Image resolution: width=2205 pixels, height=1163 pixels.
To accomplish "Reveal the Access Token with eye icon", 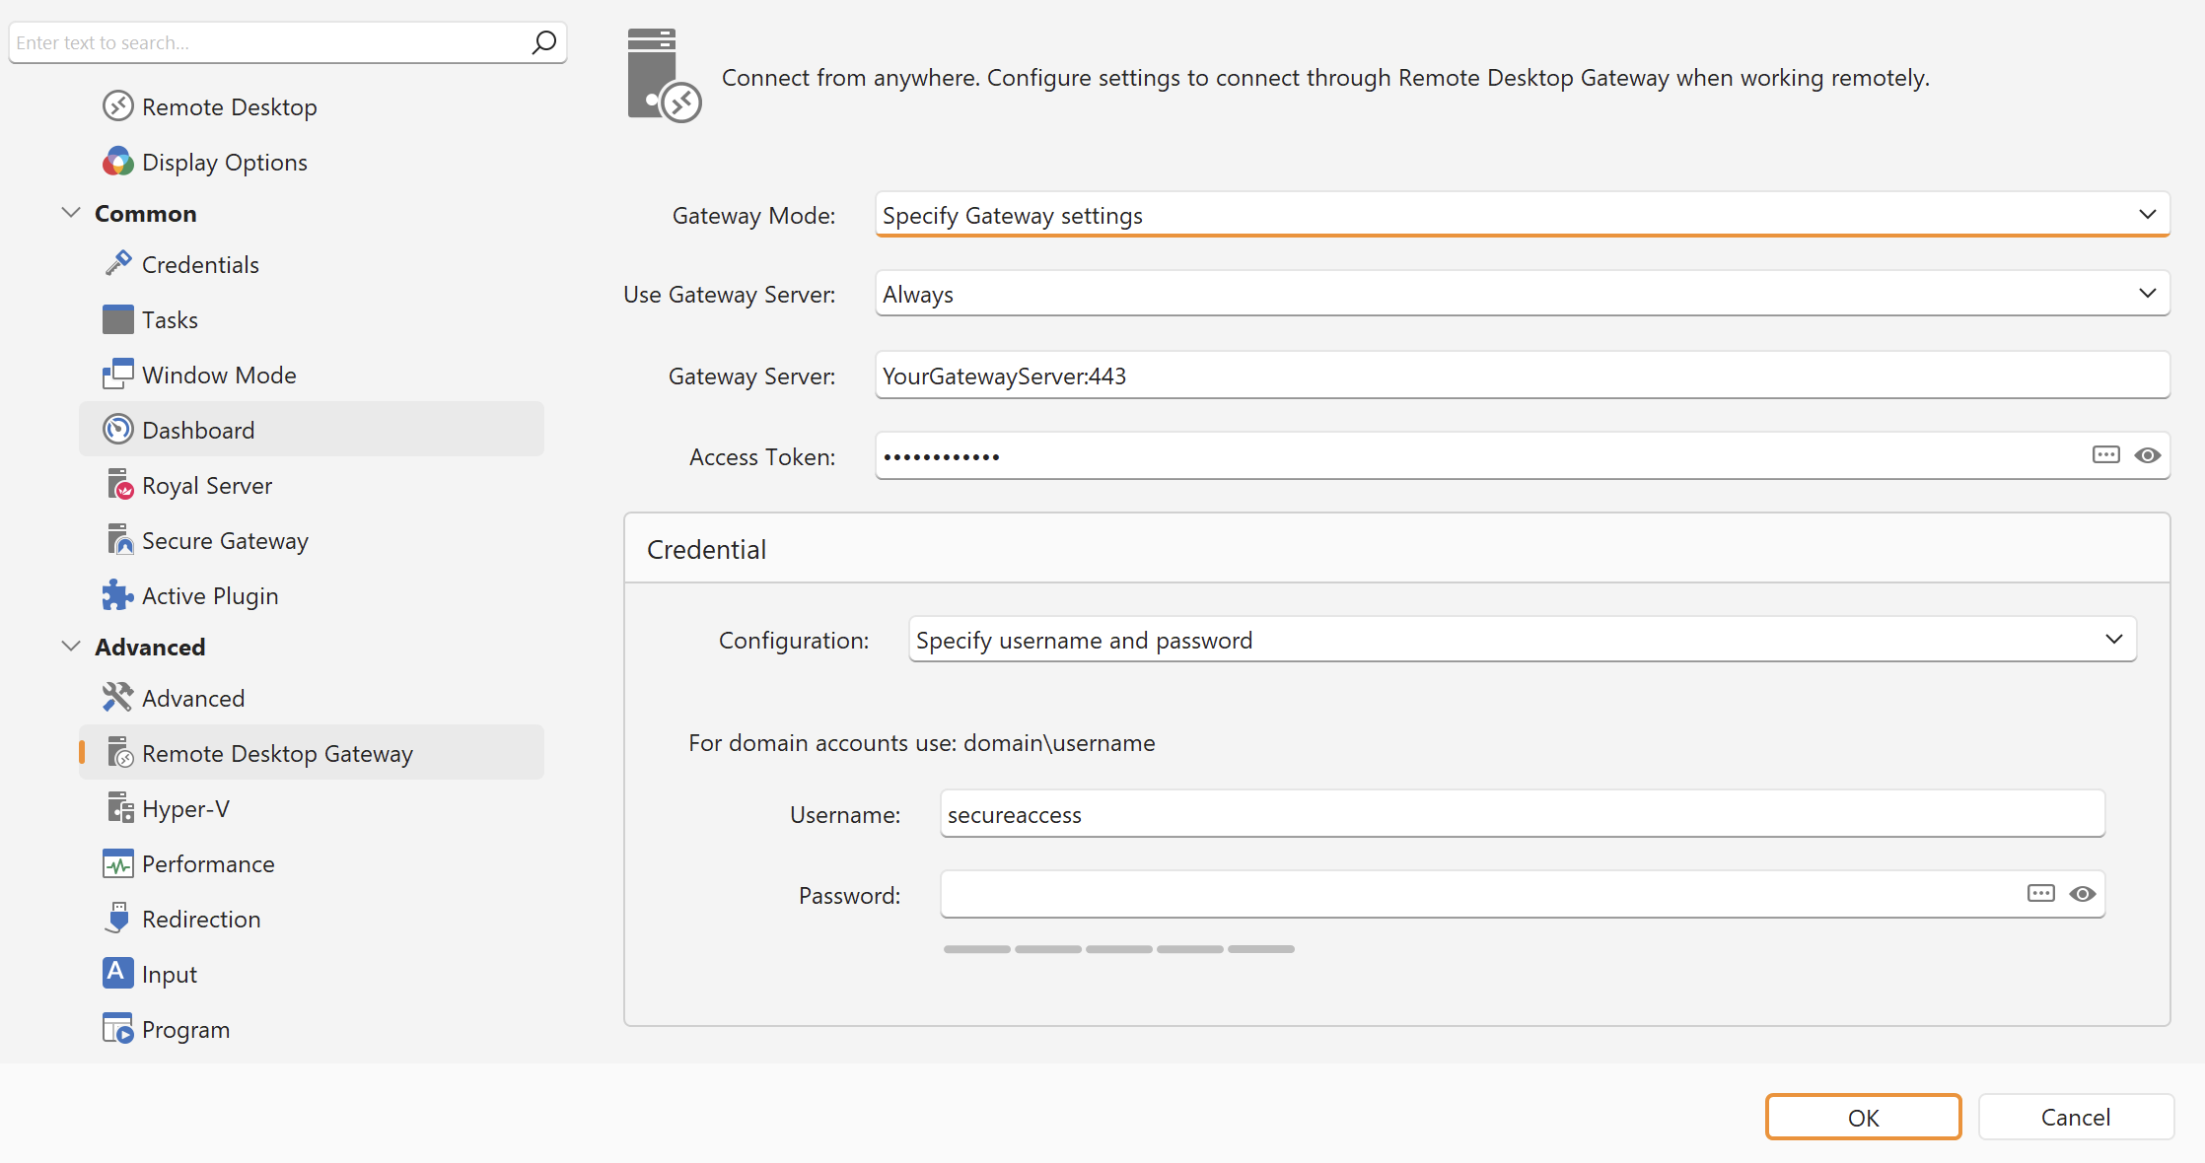I will (2147, 455).
